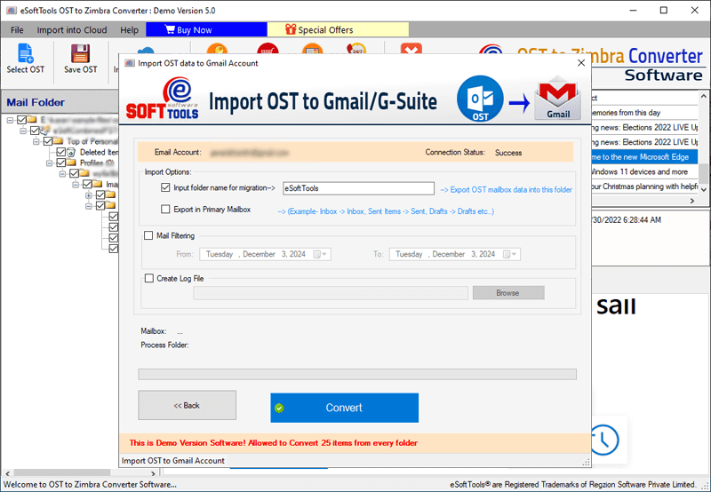This screenshot has height=492, width=711.
Task: Click the conversion progress bar
Action: click(357, 374)
